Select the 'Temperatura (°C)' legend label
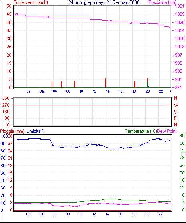The image size is (186, 223). [x=141, y=131]
